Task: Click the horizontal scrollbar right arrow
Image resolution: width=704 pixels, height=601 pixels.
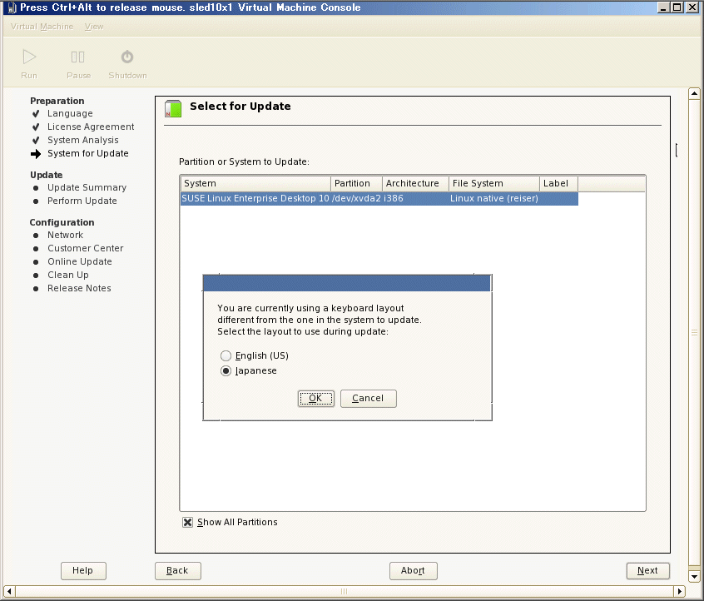Action: click(680, 591)
